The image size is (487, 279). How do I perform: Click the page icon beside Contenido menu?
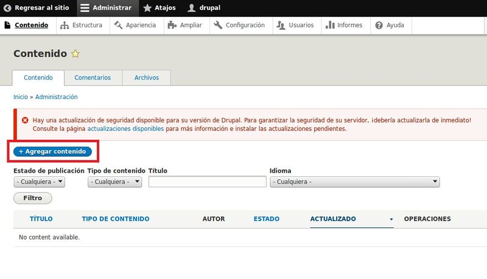coord(7,25)
